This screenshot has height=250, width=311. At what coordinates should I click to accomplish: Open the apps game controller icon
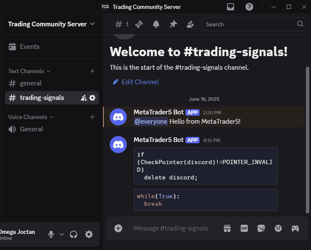click(x=295, y=228)
